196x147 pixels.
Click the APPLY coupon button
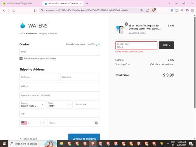[166, 45]
